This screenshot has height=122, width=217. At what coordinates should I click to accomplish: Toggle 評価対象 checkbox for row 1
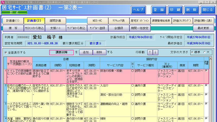(206, 70)
